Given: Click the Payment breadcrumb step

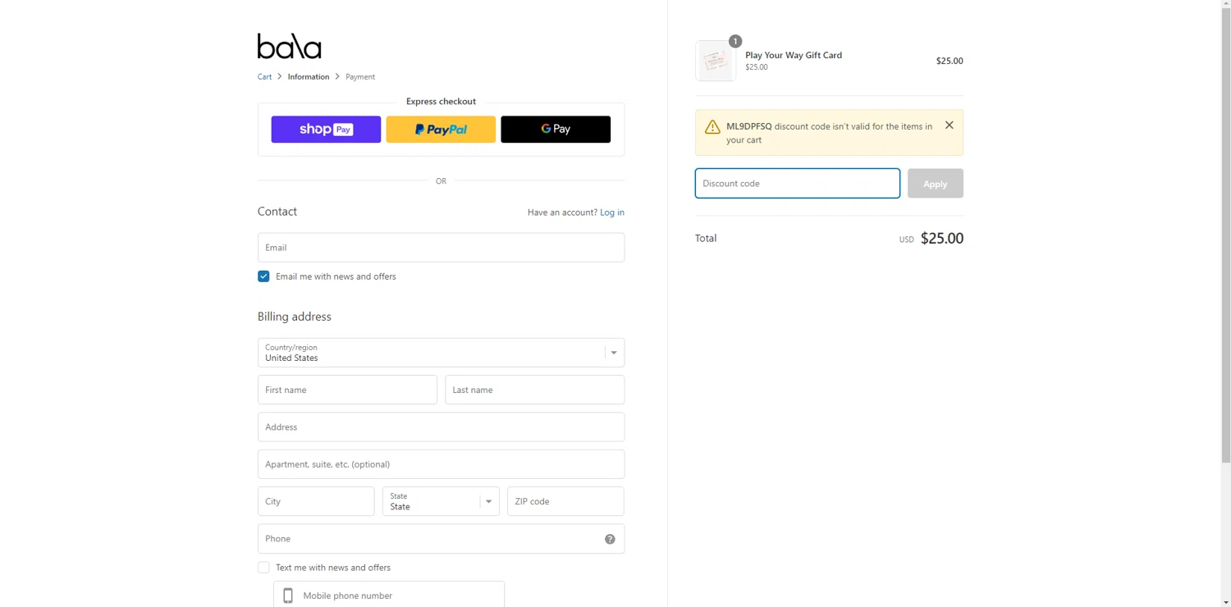Looking at the screenshot, I should [360, 77].
